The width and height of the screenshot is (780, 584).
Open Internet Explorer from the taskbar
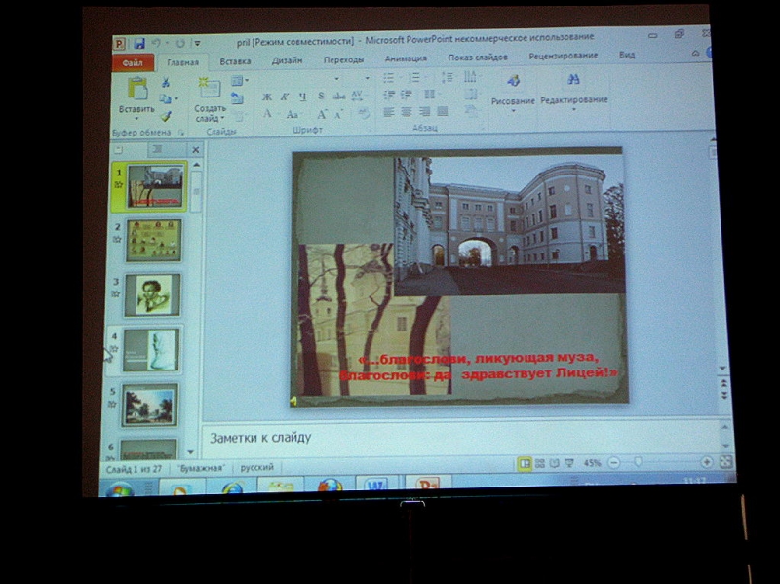(232, 487)
